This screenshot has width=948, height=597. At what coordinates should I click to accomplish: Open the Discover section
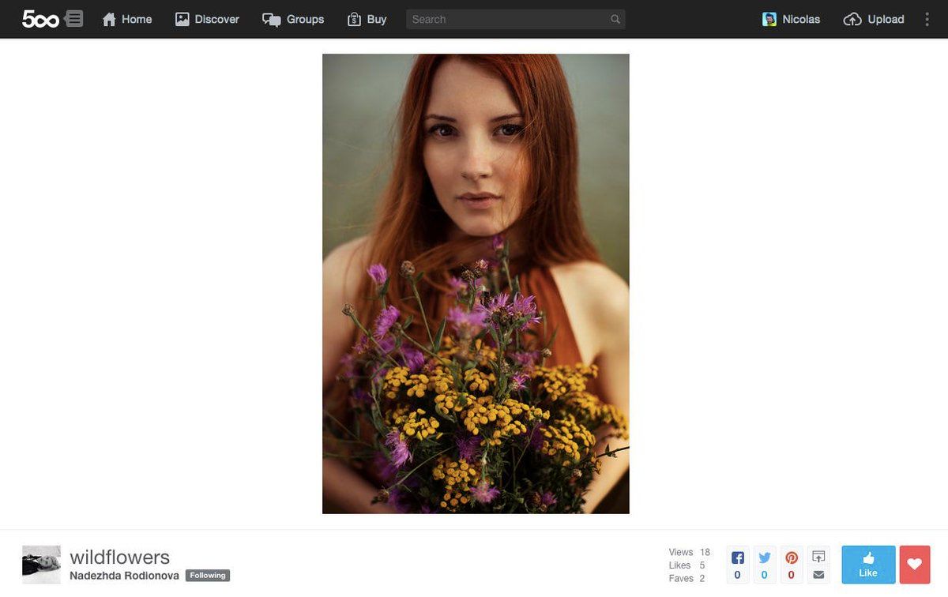pyautogui.click(x=207, y=19)
